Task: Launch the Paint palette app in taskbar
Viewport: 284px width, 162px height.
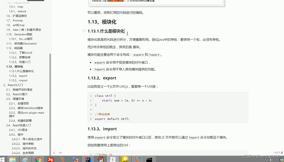Action: click(25, 159)
